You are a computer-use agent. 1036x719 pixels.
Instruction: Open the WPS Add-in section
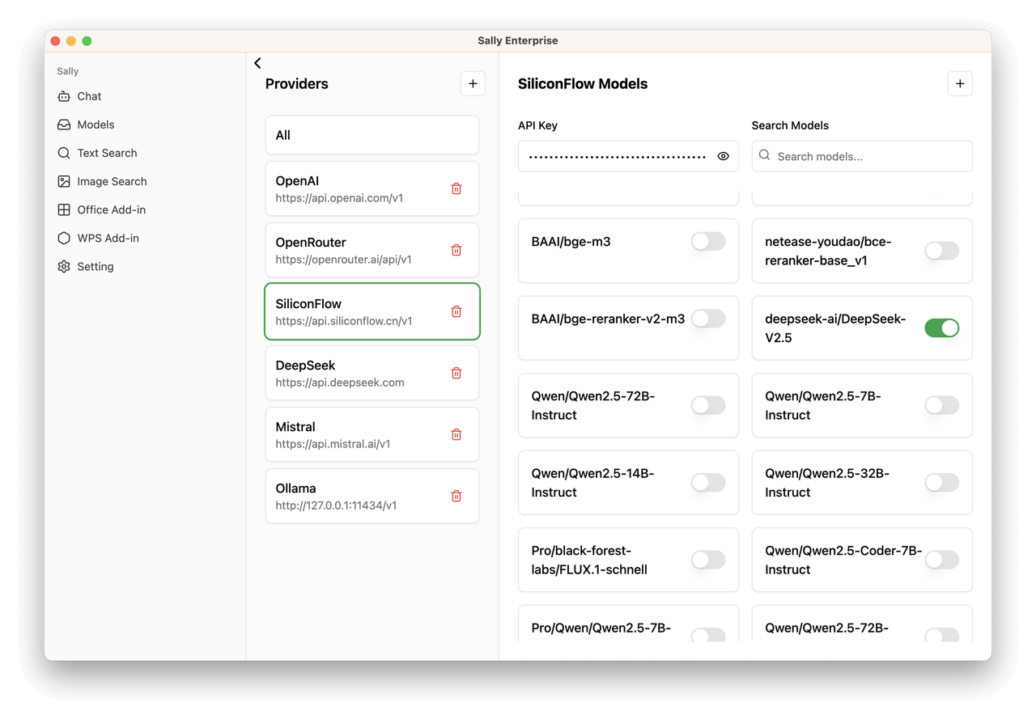pos(145,238)
